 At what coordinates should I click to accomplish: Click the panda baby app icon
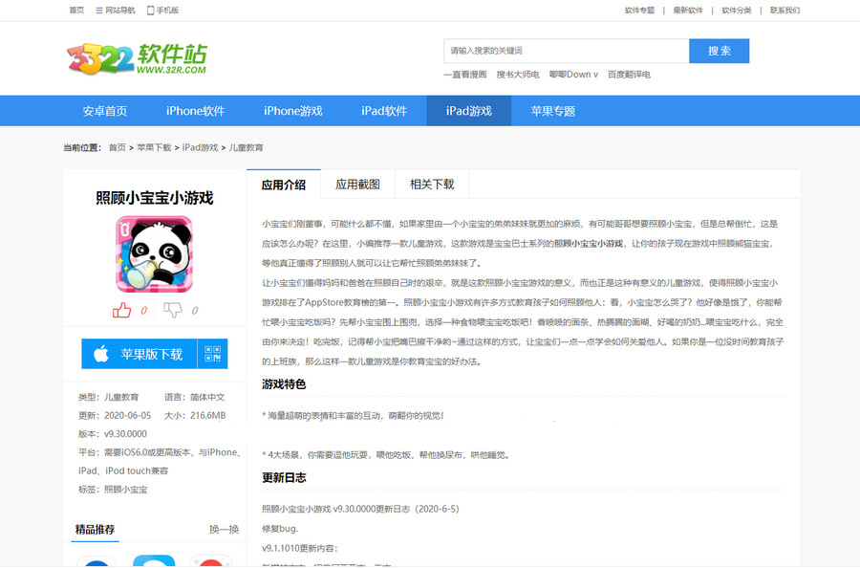point(154,254)
